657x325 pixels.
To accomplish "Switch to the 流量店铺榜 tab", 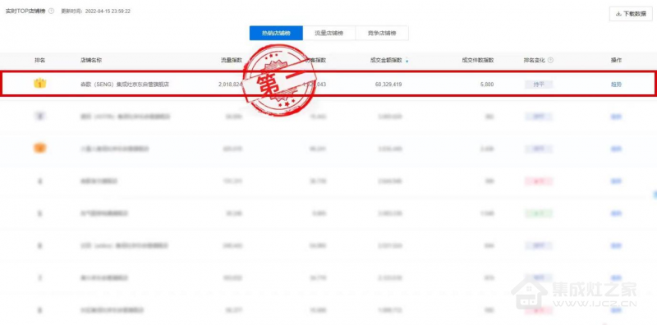I will [329, 33].
